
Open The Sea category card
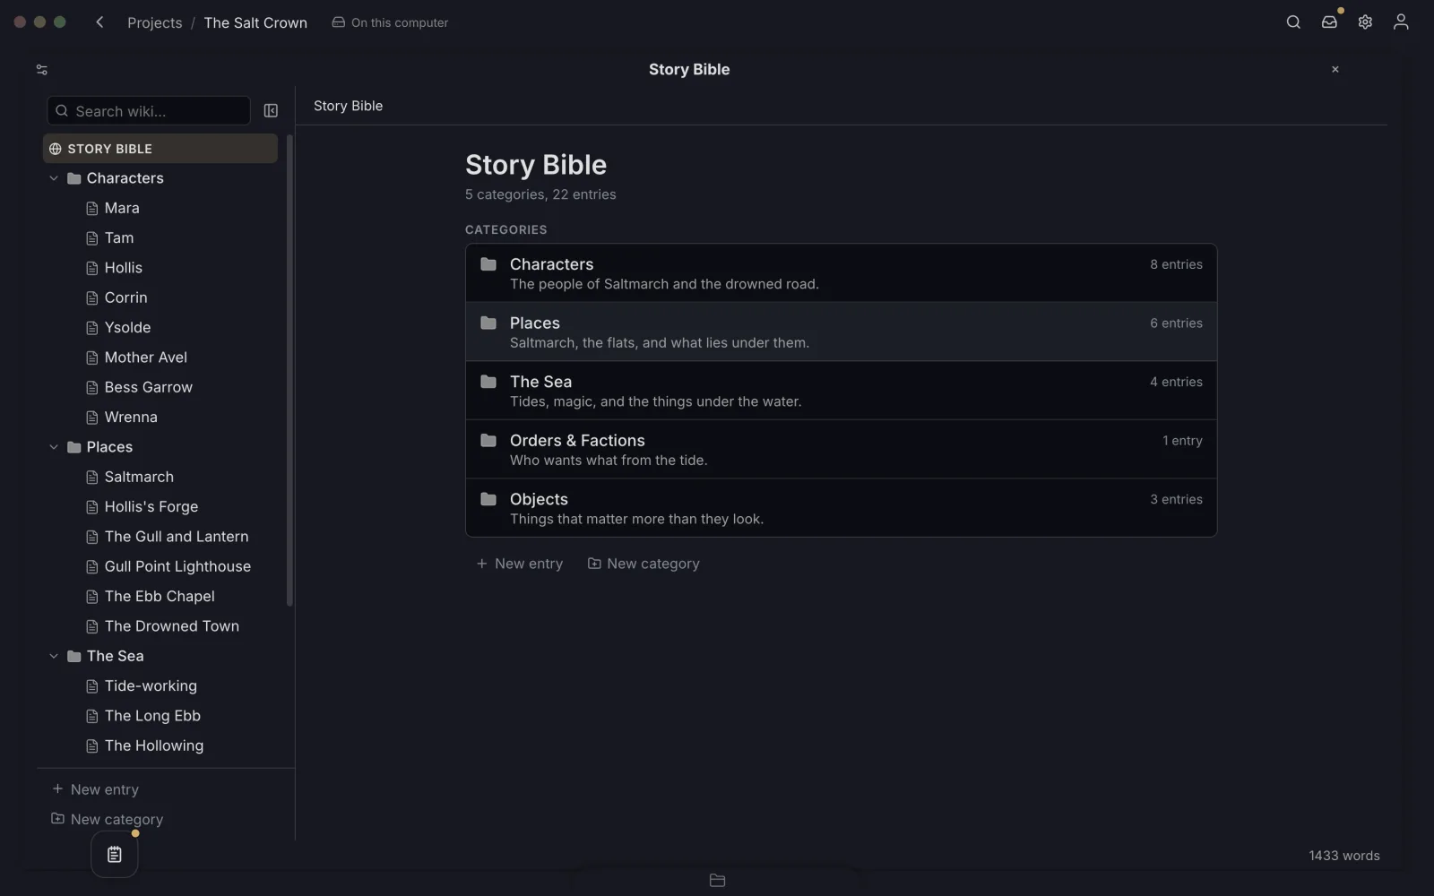[841, 391]
